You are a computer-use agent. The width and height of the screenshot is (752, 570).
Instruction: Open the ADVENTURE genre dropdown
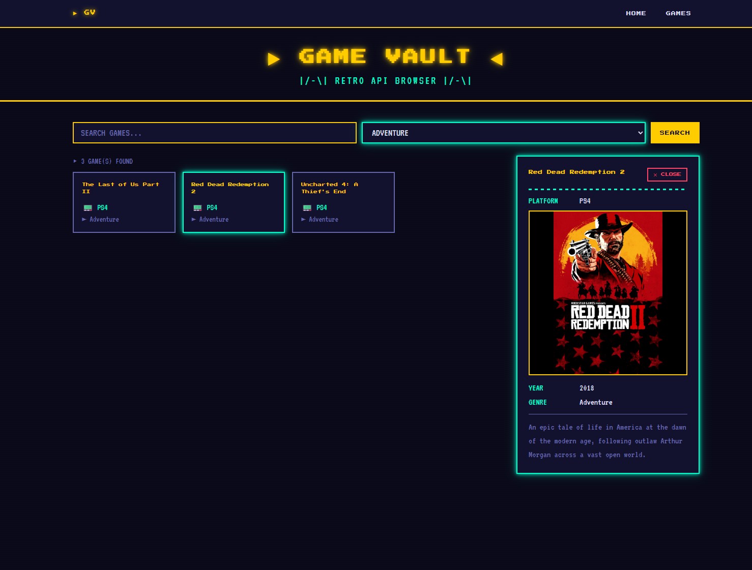coord(503,133)
